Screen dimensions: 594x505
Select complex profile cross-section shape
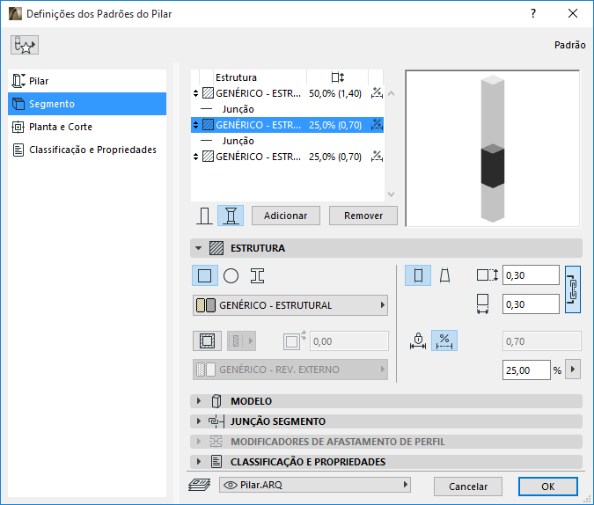point(257,275)
